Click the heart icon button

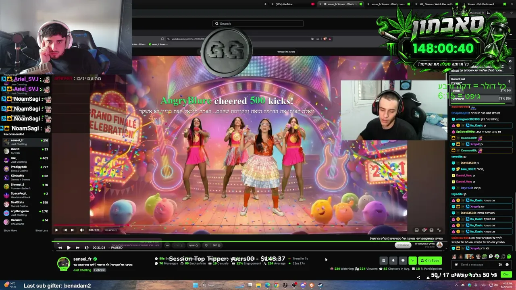coord(403,261)
